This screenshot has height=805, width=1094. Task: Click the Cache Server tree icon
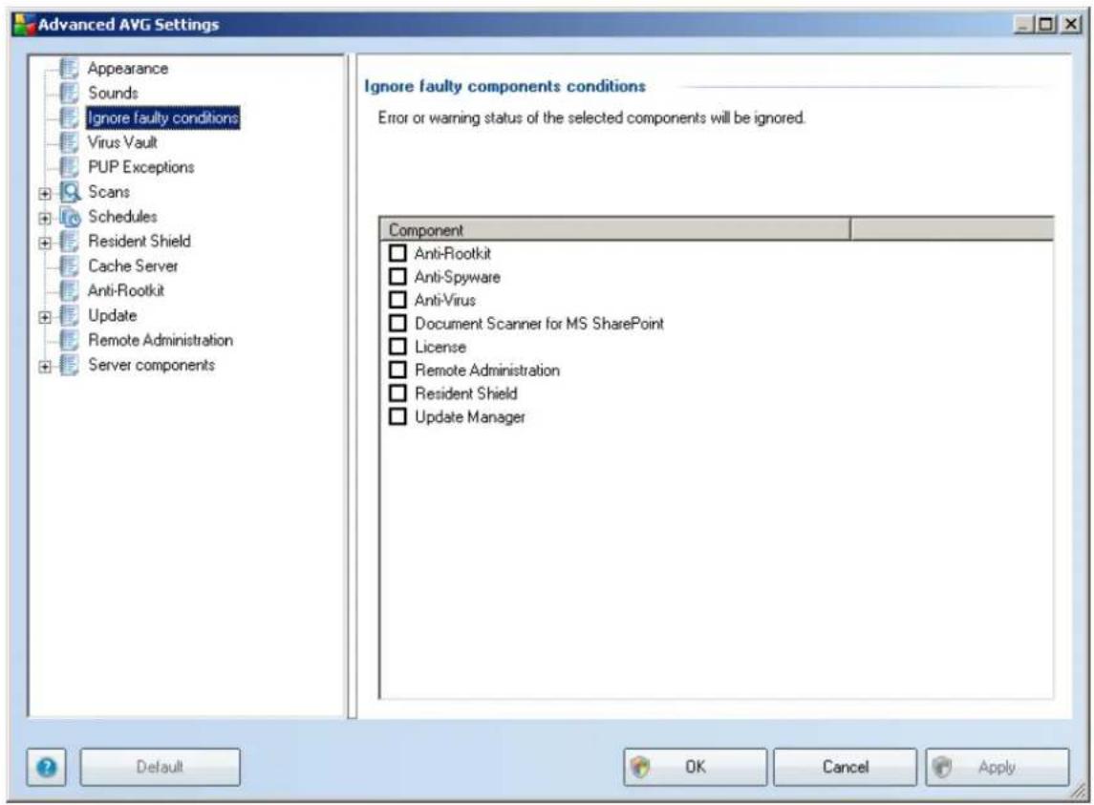click(69, 265)
